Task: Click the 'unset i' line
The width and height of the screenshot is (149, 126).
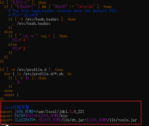Action: click(x=11, y=95)
